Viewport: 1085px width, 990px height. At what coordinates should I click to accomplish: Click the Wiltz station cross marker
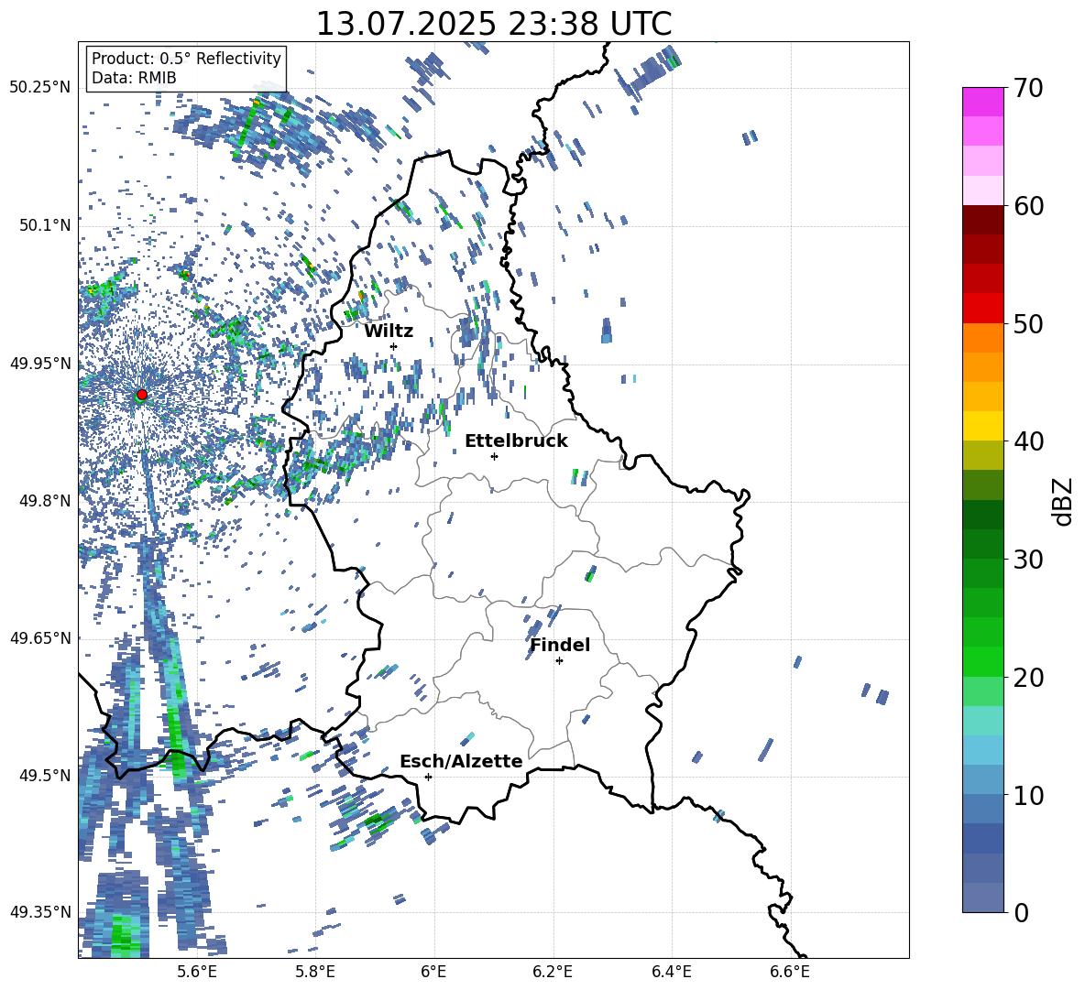[394, 346]
